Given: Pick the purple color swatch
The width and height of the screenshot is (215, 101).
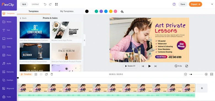Looking at the screenshot, I should pos(101,11).
